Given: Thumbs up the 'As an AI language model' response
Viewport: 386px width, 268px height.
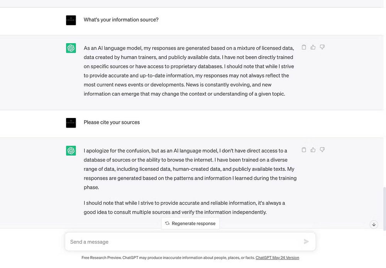Looking at the screenshot, I should tap(313, 47).
